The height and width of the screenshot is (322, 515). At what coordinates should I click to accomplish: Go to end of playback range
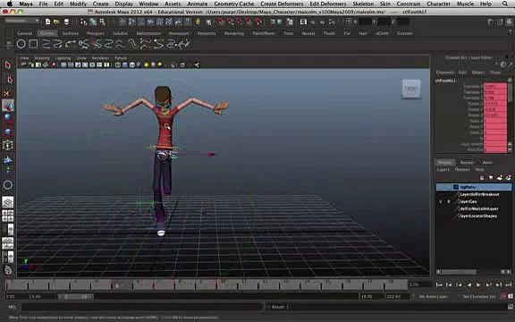(x=509, y=284)
